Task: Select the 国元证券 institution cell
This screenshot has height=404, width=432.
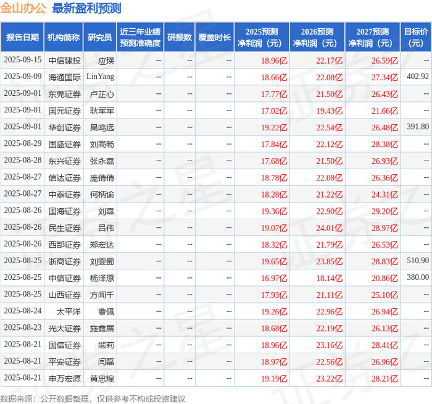Action: click(x=64, y=111)
